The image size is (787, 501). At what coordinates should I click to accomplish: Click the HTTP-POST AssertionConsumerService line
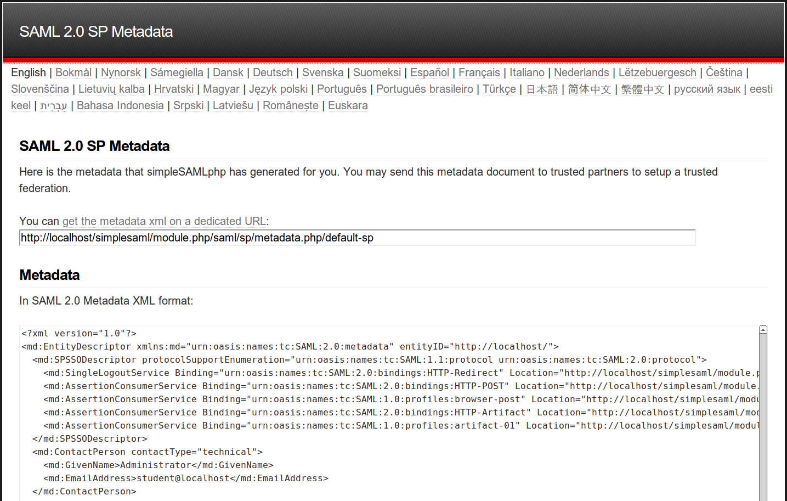click(x=401, y=386)
